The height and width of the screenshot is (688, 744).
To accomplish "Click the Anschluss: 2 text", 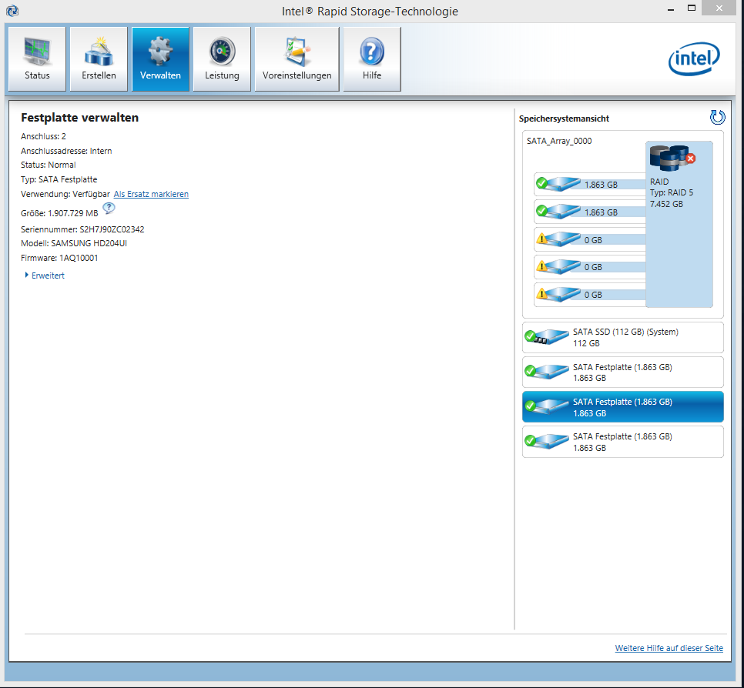I will [43, 136].
